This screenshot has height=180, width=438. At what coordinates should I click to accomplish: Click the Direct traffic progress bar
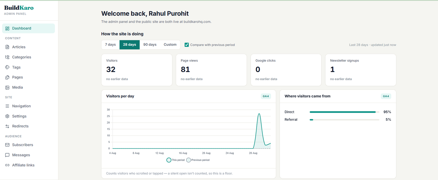click(x=344, y=112)
